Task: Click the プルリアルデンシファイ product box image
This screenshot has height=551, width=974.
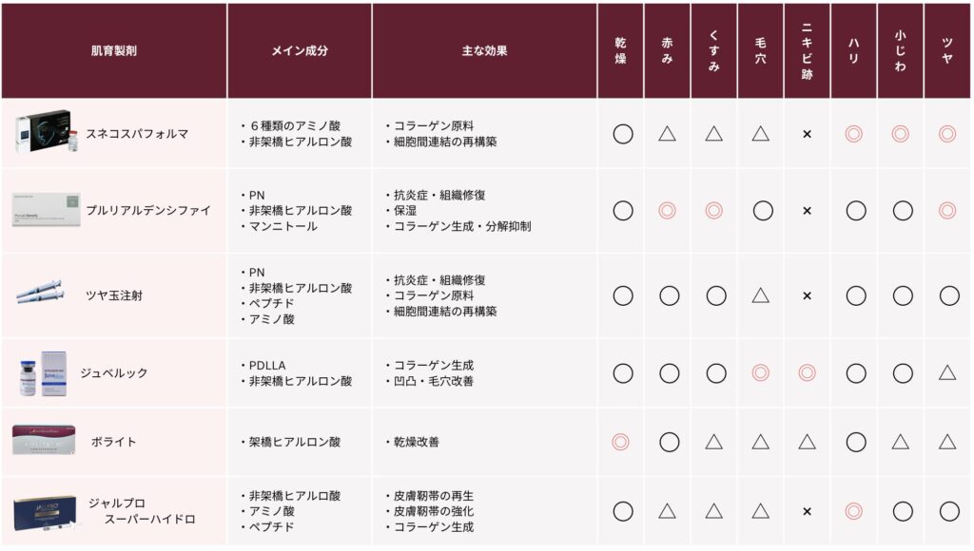Action: 46,210
